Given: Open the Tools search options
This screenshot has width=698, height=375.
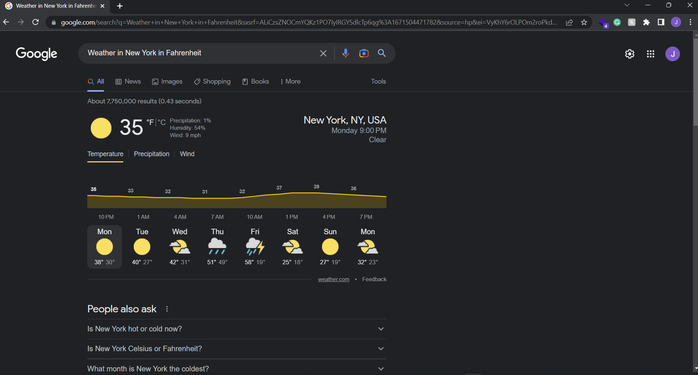Looking at the screenshot, I should click(378, 81).
